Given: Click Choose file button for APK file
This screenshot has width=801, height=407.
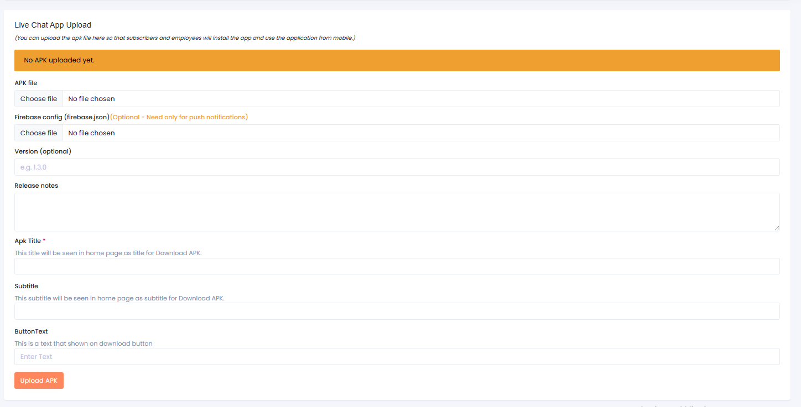Looking at the screenshot, I should (39, 99).
